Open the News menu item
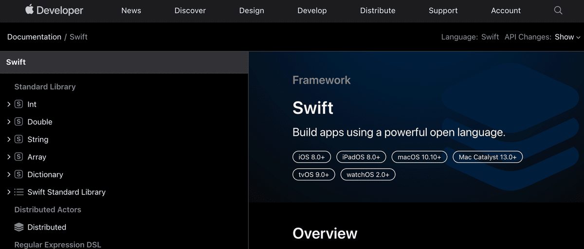The width and height of the screenshot is (584, 249). tap(131, 10)
